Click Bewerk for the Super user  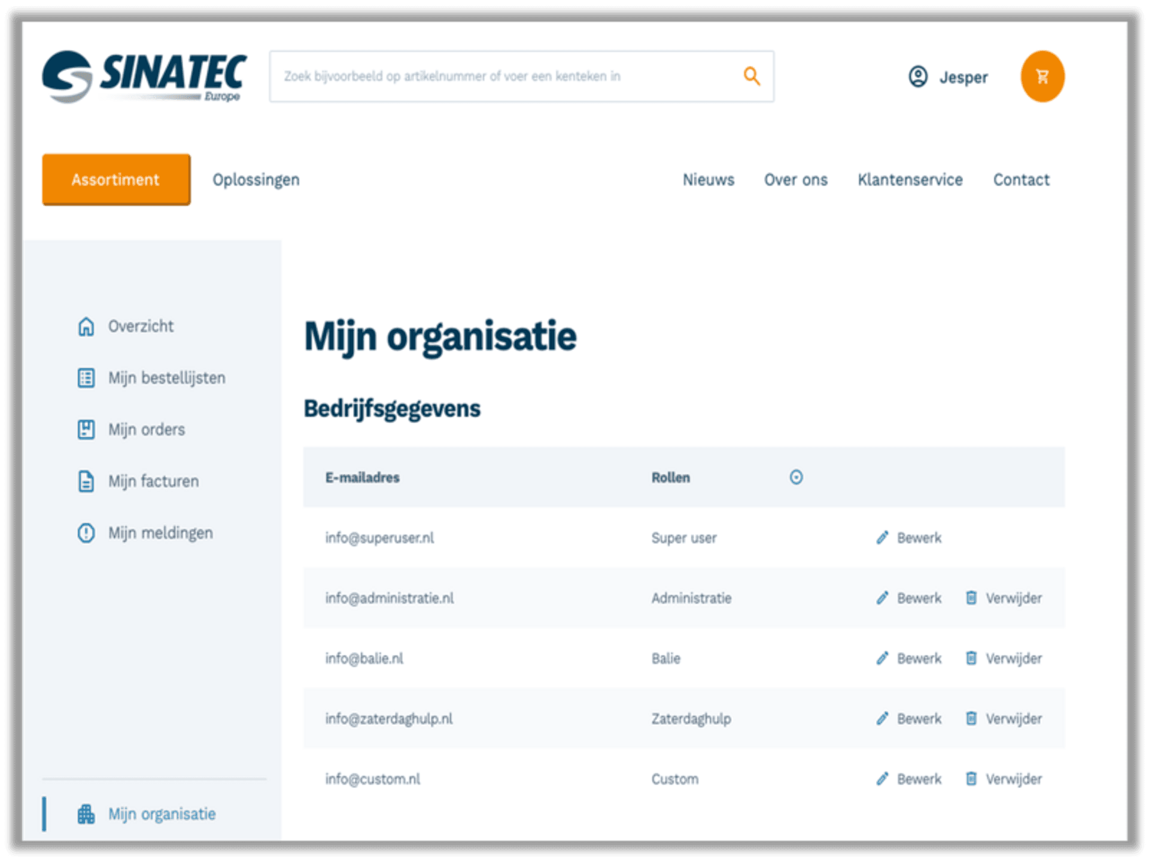tap(919, 538)
